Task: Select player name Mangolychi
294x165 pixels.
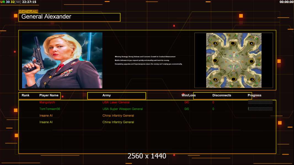Action: pos(47,102)
